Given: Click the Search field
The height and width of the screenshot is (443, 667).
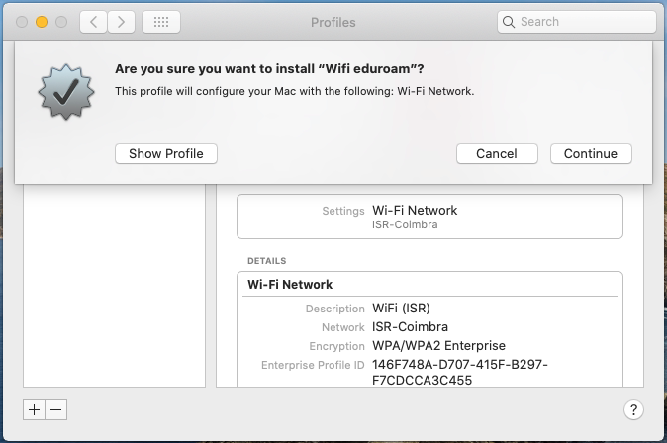Looking at the screenshot, I should pyautogui.click(x=576, y=22).
